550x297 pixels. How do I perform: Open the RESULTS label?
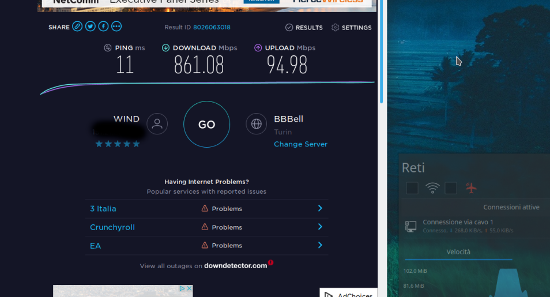coord(309,27)
